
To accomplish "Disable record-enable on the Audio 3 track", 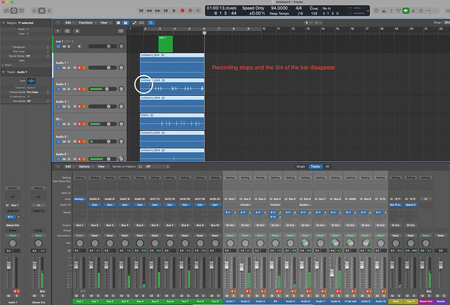I will coord(80,107).
